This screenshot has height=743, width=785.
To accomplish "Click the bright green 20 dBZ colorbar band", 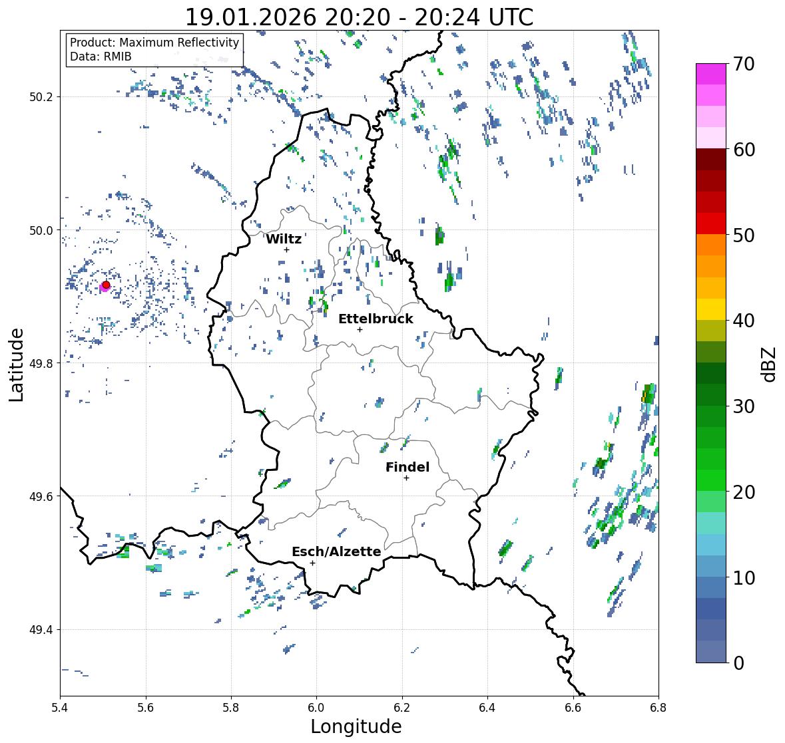I will click(x=711, y=480).
